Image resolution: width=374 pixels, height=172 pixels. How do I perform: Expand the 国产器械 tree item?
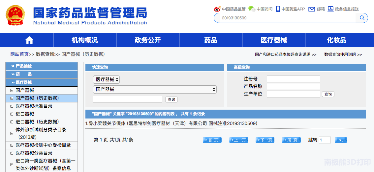12,90
